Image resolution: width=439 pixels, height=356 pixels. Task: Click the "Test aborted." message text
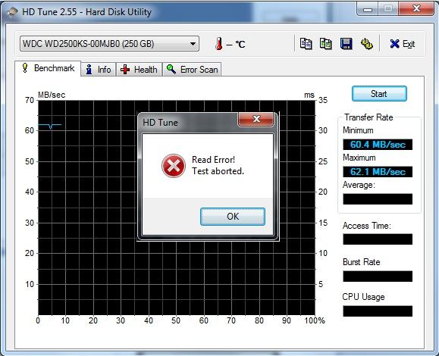point(218,171)
